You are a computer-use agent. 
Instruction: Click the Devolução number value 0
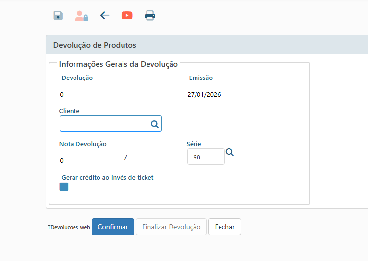coord(62,94)
